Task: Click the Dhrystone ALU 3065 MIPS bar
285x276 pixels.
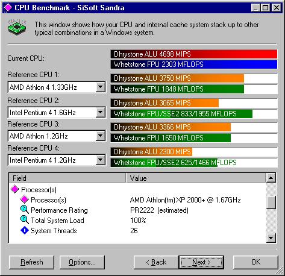Action: click(x=194, y=103)
